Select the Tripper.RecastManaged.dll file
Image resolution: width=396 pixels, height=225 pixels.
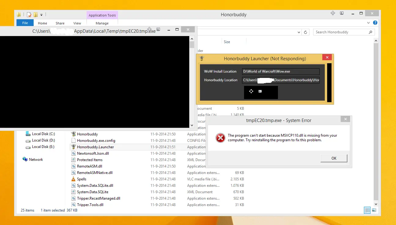point(98,198)
